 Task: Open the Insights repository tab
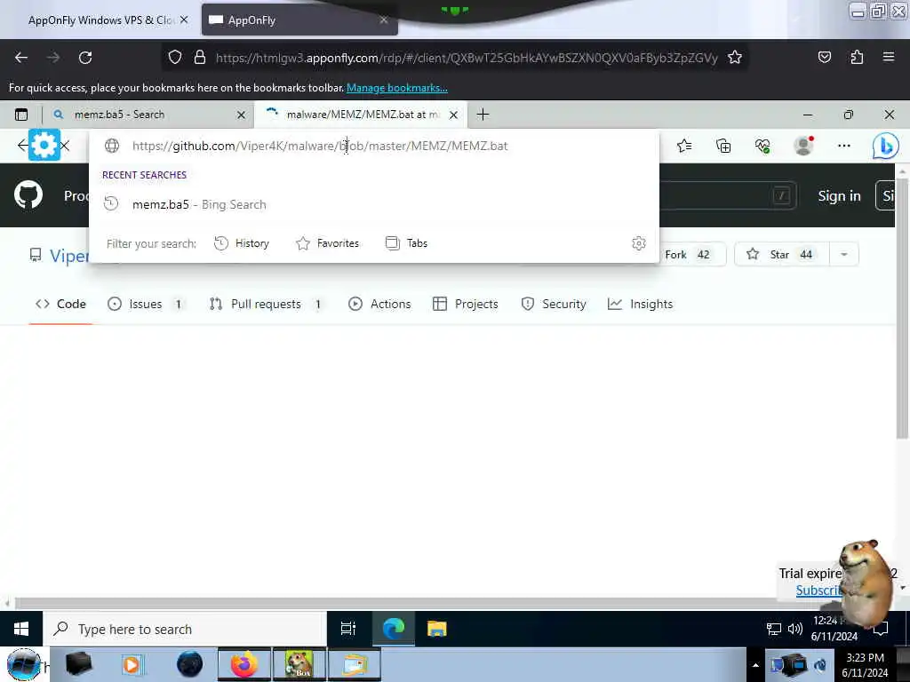click(x=640, y=304)
